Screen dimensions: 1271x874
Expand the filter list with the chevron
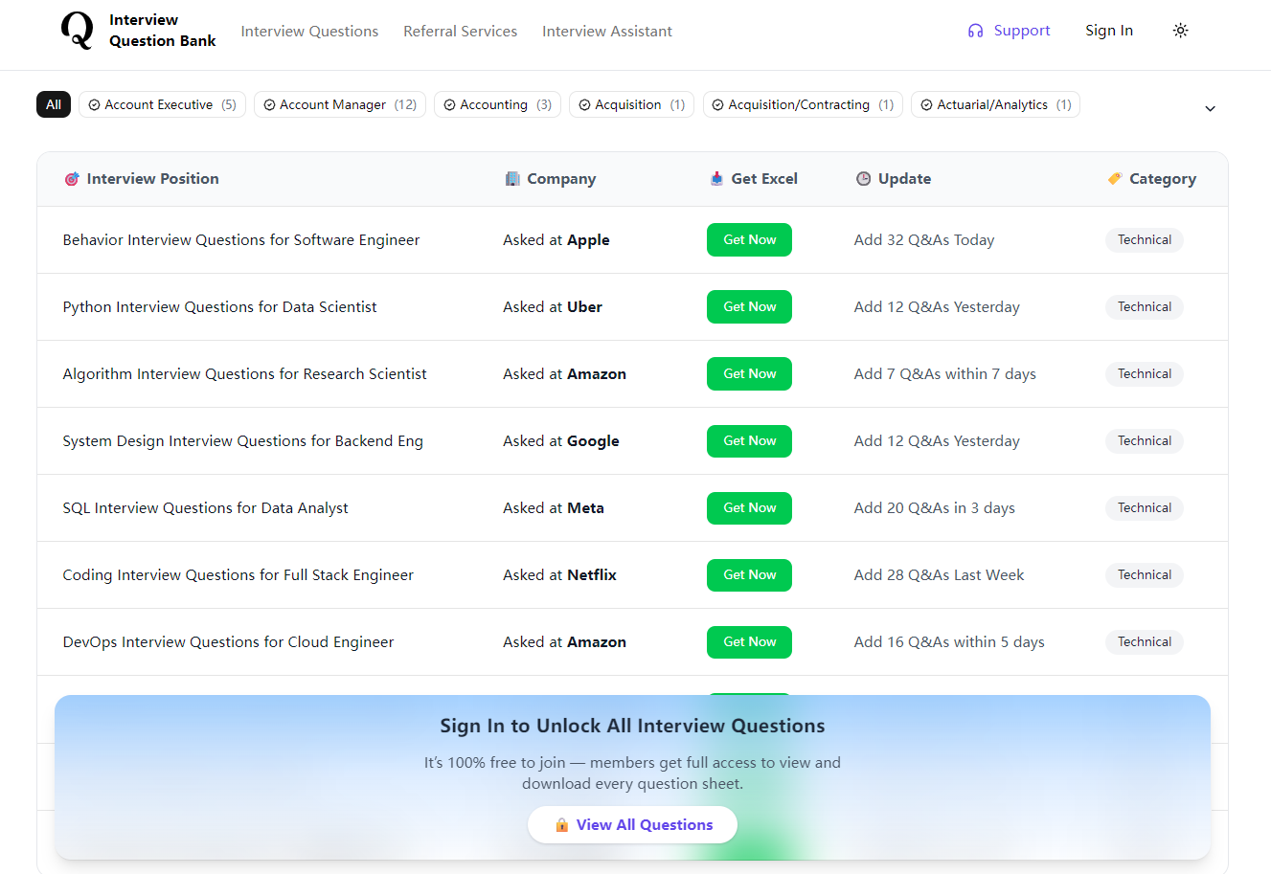click(x=1210, y=109)
